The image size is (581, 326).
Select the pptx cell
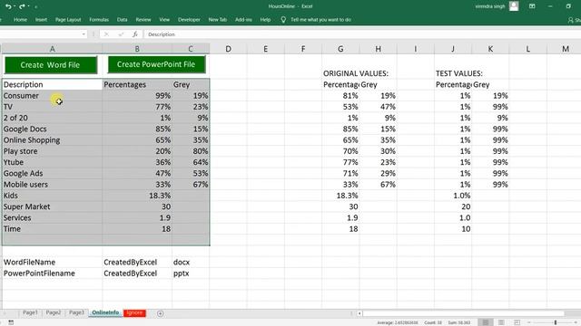[191, 273]
